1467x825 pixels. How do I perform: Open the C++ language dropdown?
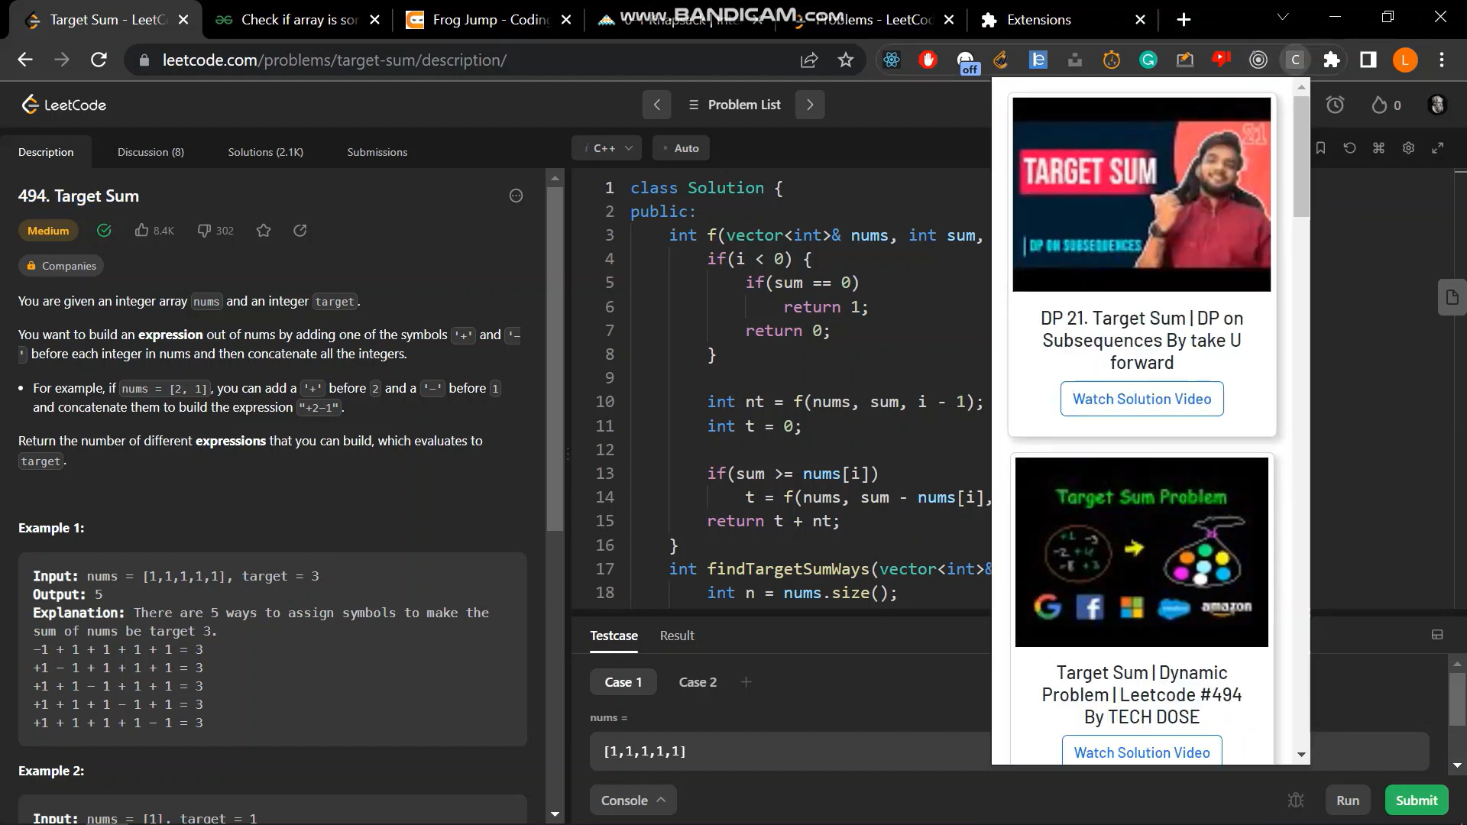click(608, 148)
